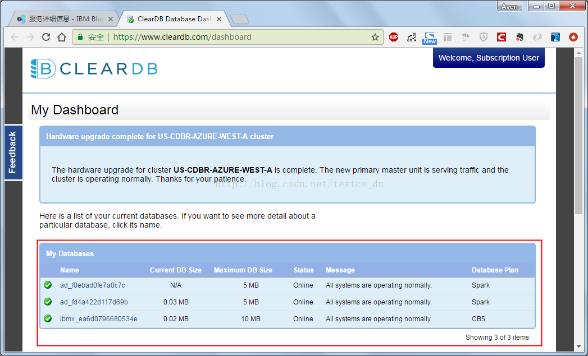Screen dimensions: 588x356
Task: Open the translate extension showing 'en'
Action: (x=411, y=37)
